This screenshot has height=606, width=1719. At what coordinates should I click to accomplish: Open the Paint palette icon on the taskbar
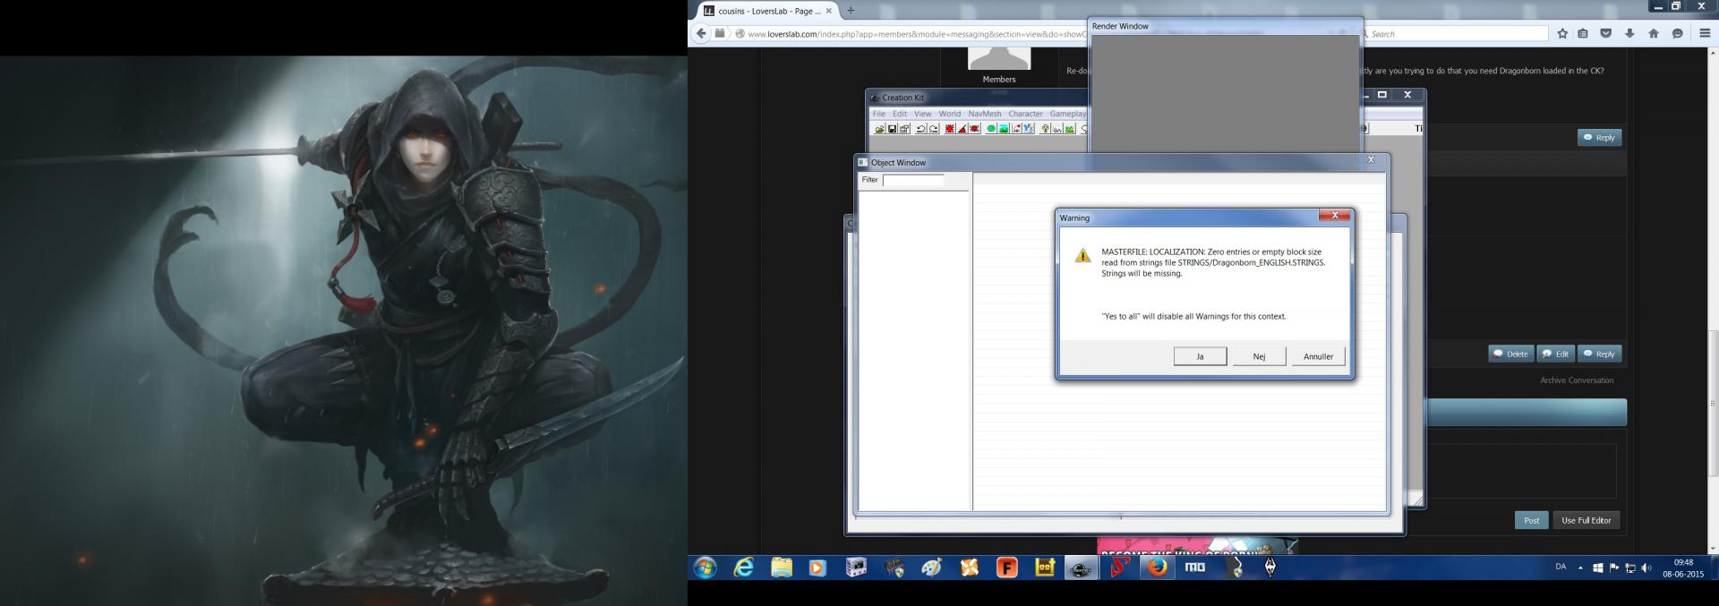[932, 568]
